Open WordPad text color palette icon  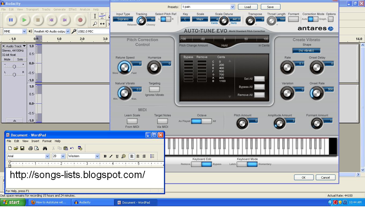click(123, 156)
